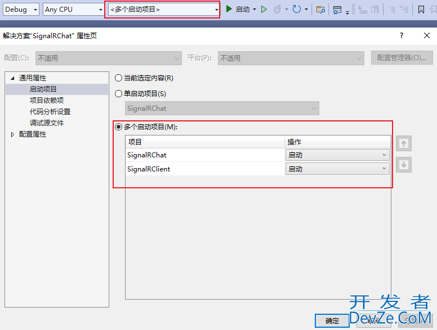
Task: Select 调试源文件 in the tree
Action: [47, 123]
